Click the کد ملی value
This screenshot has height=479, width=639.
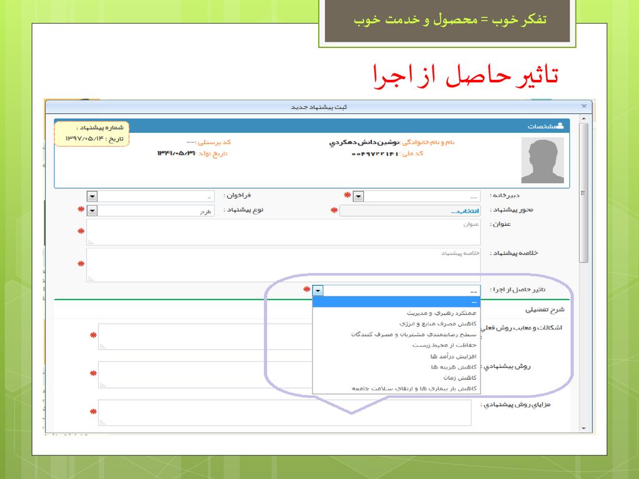(375, 154)
